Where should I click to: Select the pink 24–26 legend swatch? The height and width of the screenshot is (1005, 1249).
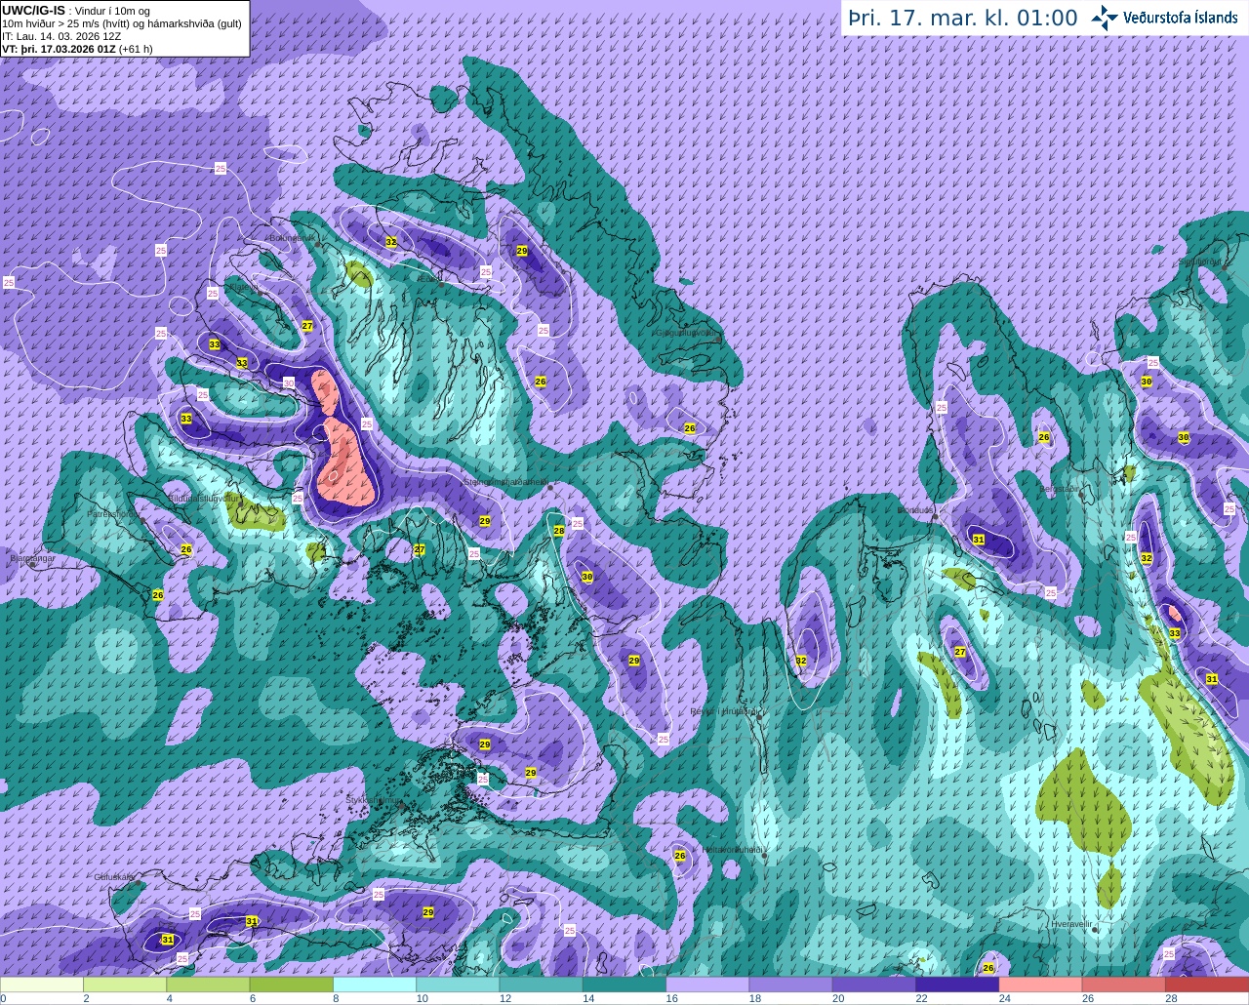(x=1041, y=985)
